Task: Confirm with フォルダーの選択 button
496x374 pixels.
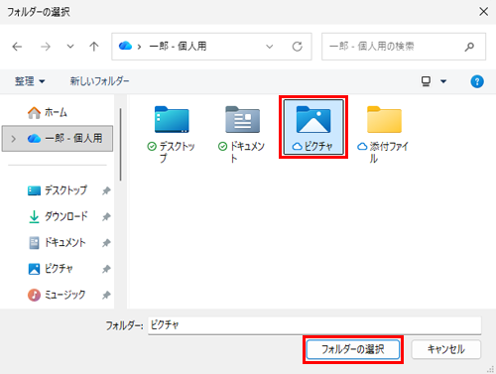Action: point(353,349)
